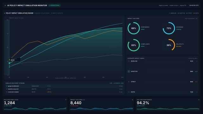
Task: Click the OPERATIONAL status badge
Action: (x=54, y=5)
